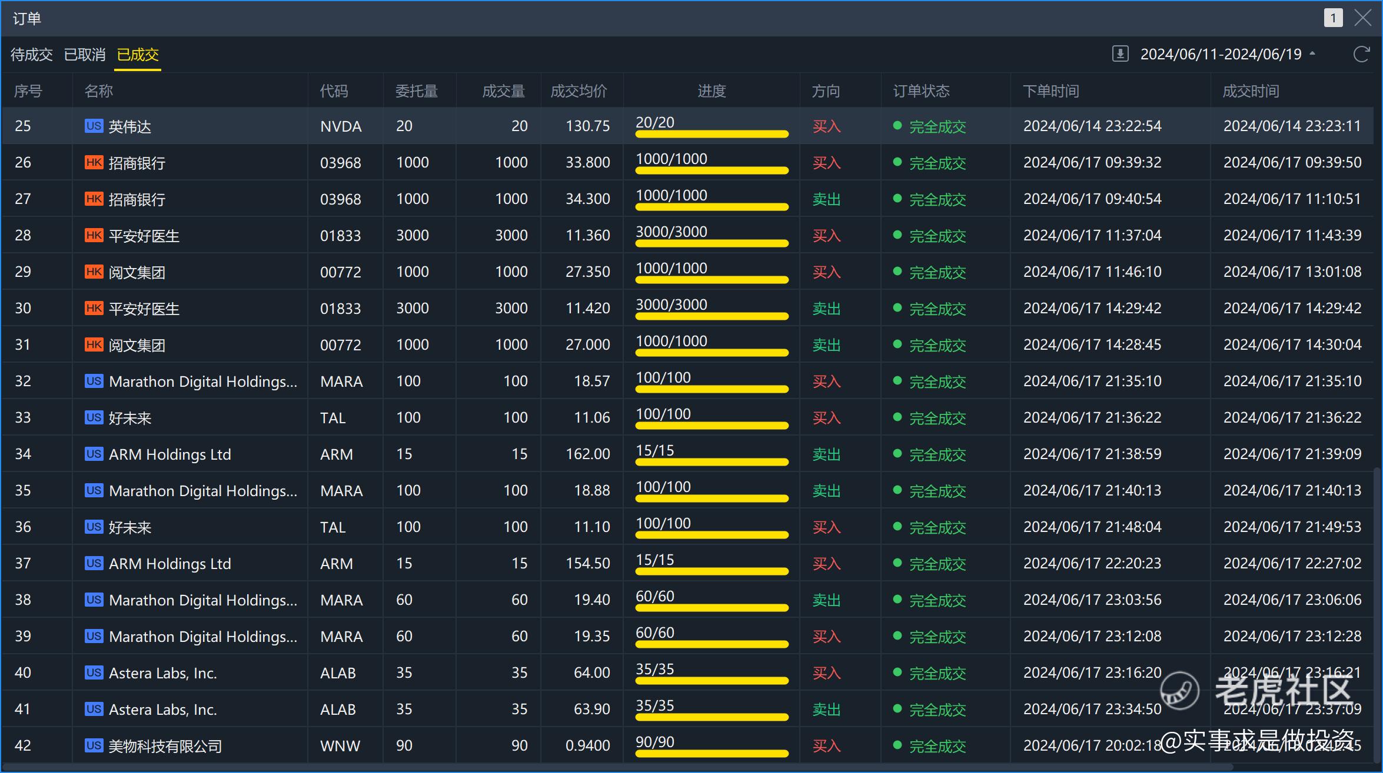The height and width of the screenshot is (773, 1383).
Task: Click HK badge in order row 28
Action: point(94,235)
